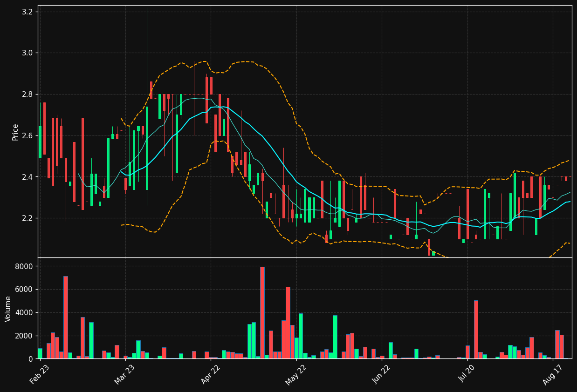The height and width of the screenshot is (392, 577).
Task: Click the 4000 volume tick label
Action: (25, 313)
